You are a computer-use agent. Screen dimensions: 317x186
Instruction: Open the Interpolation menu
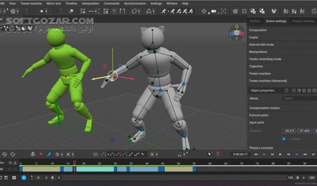pos(90,3)
